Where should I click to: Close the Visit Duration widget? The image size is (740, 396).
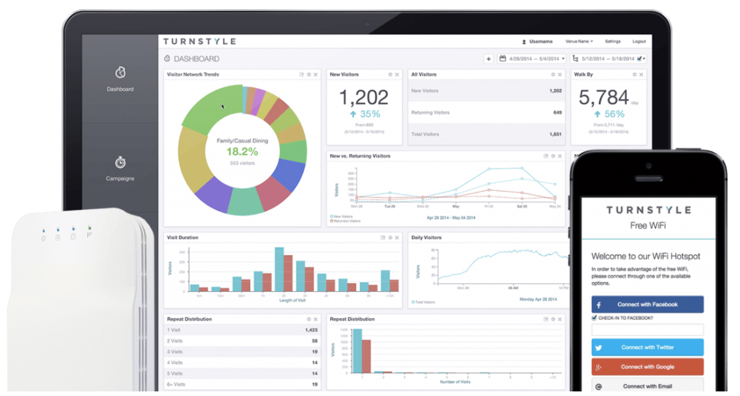click(x=397, y=238)
